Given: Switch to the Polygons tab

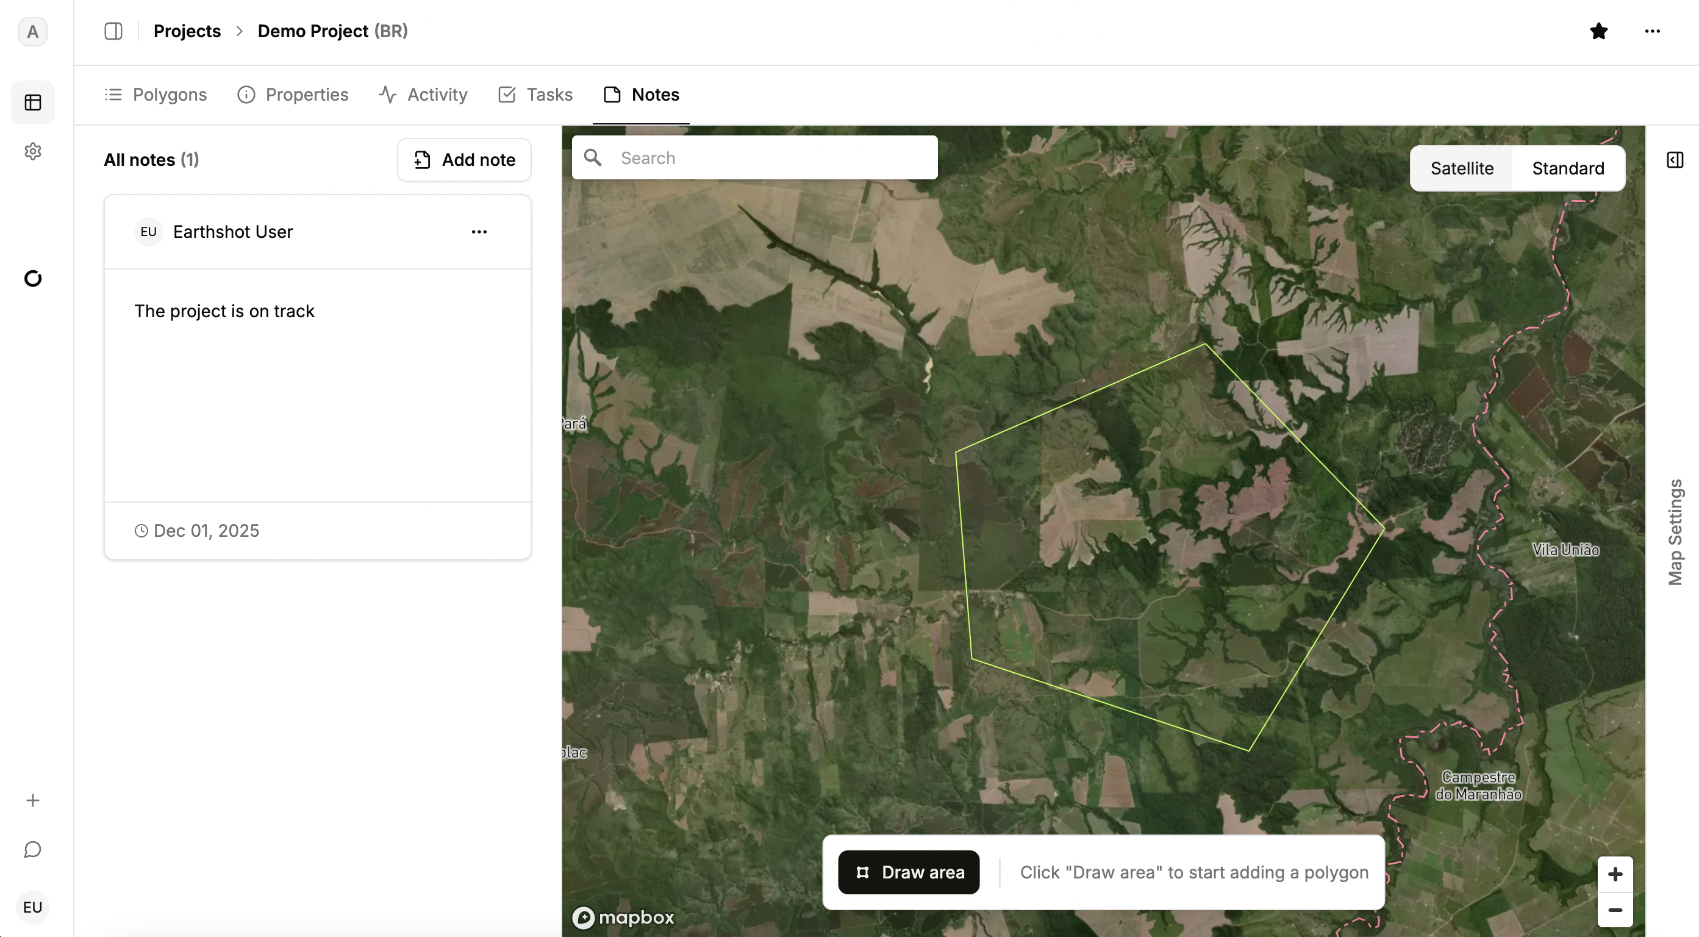Looking at the screenshot, I should click(156, 95).
